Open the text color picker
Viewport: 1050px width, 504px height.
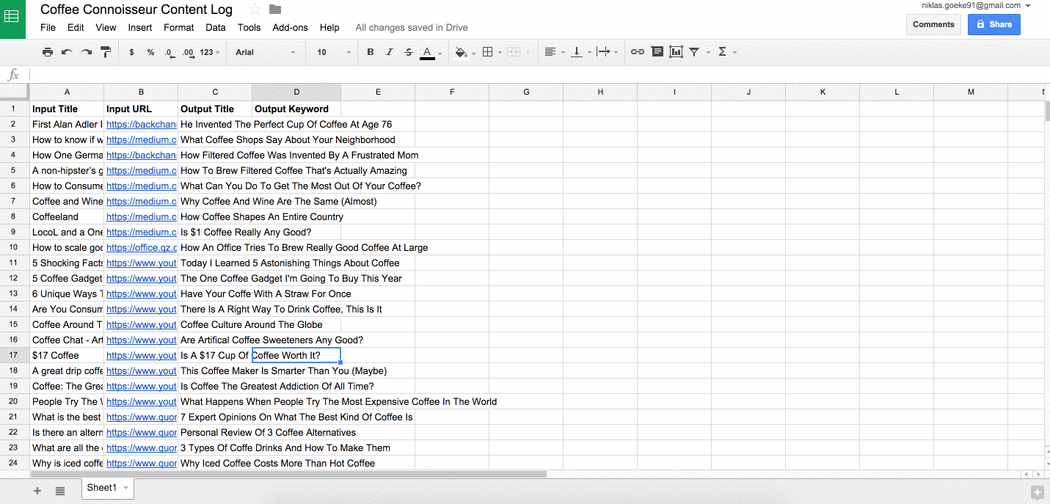pyautogui.click(x=426, y=51)
